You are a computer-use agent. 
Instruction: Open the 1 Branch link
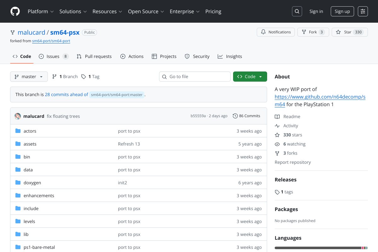tap(65, 77)
